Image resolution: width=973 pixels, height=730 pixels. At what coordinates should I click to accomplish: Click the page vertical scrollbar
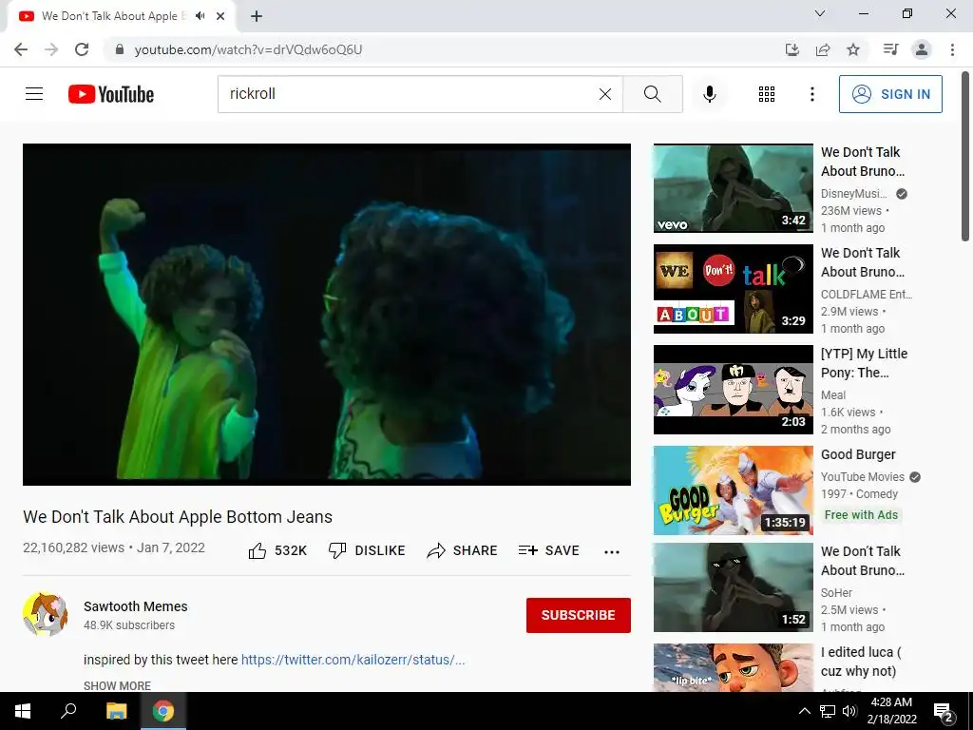(x=965, y=155)
